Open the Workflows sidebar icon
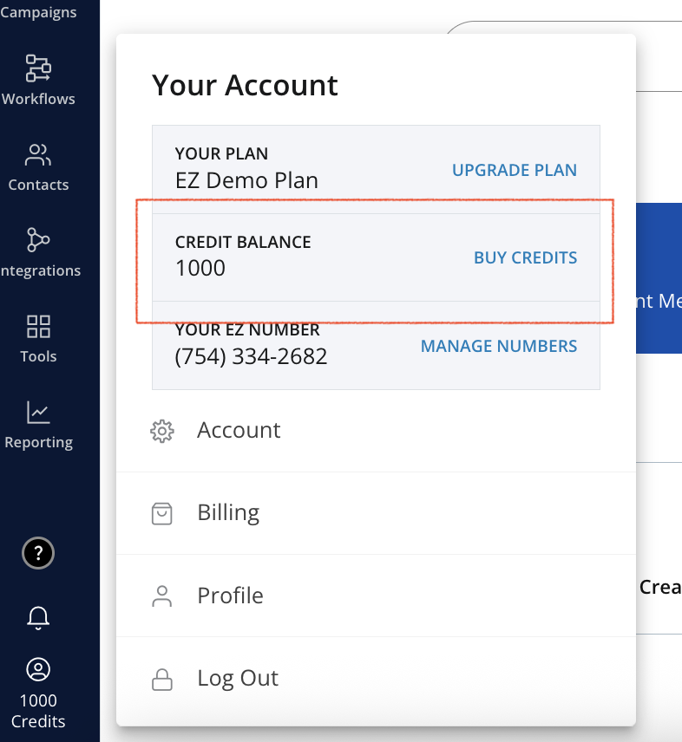Viewport: 682px width, 742px height. [x=38, y=68]
